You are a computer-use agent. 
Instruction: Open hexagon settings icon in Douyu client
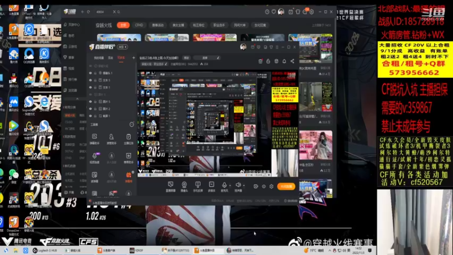coord(311,12)
